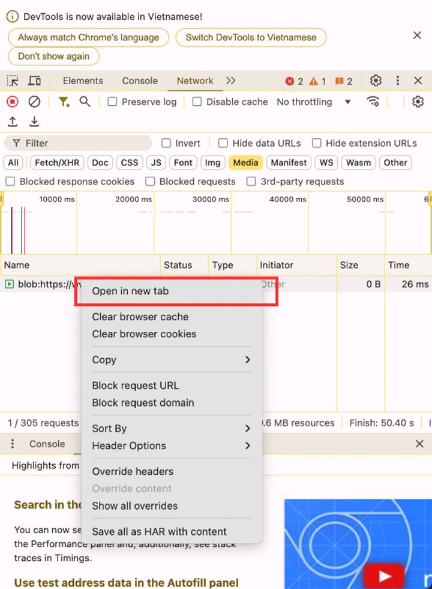Viewport: 432px width, 589px height.
Task: Open the DevTools three-dot menu
Action: [397, 81]
